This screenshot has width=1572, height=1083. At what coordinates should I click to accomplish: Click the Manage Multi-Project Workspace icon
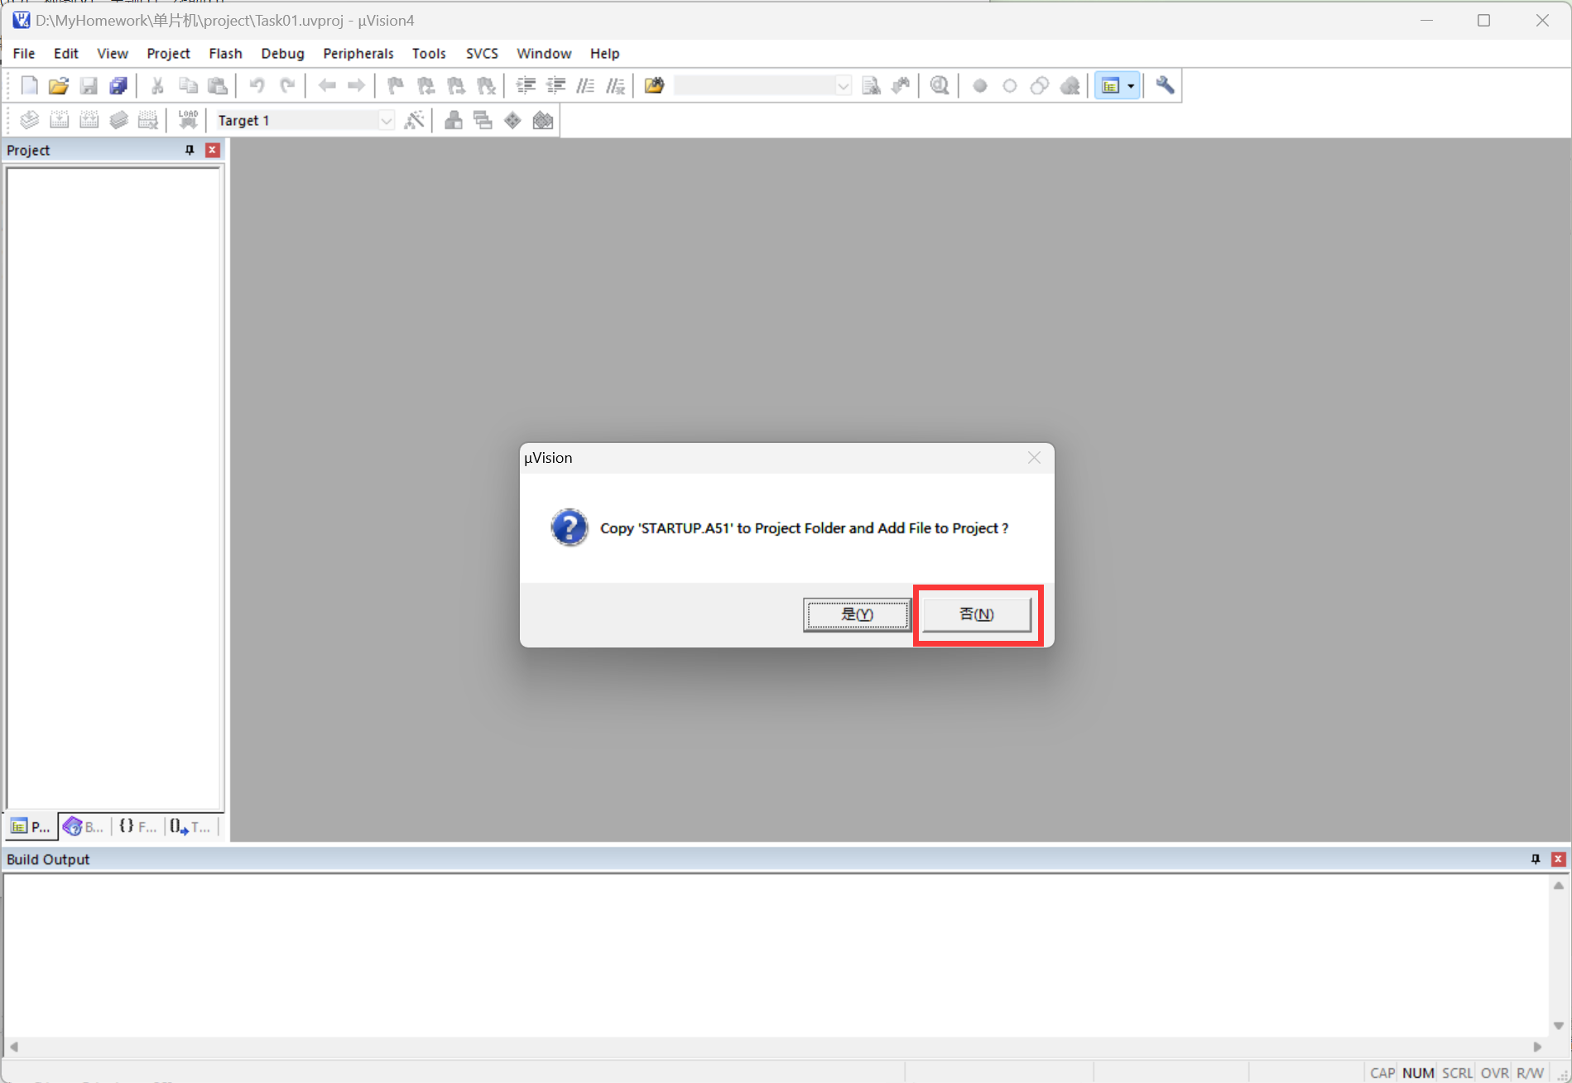click(x=483, y=120)
